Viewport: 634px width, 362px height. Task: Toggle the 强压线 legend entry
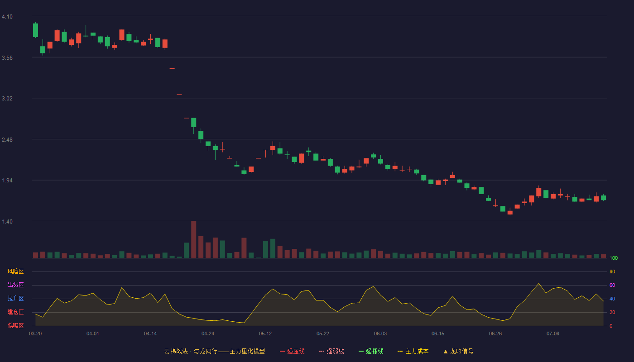tap(292, 351)
